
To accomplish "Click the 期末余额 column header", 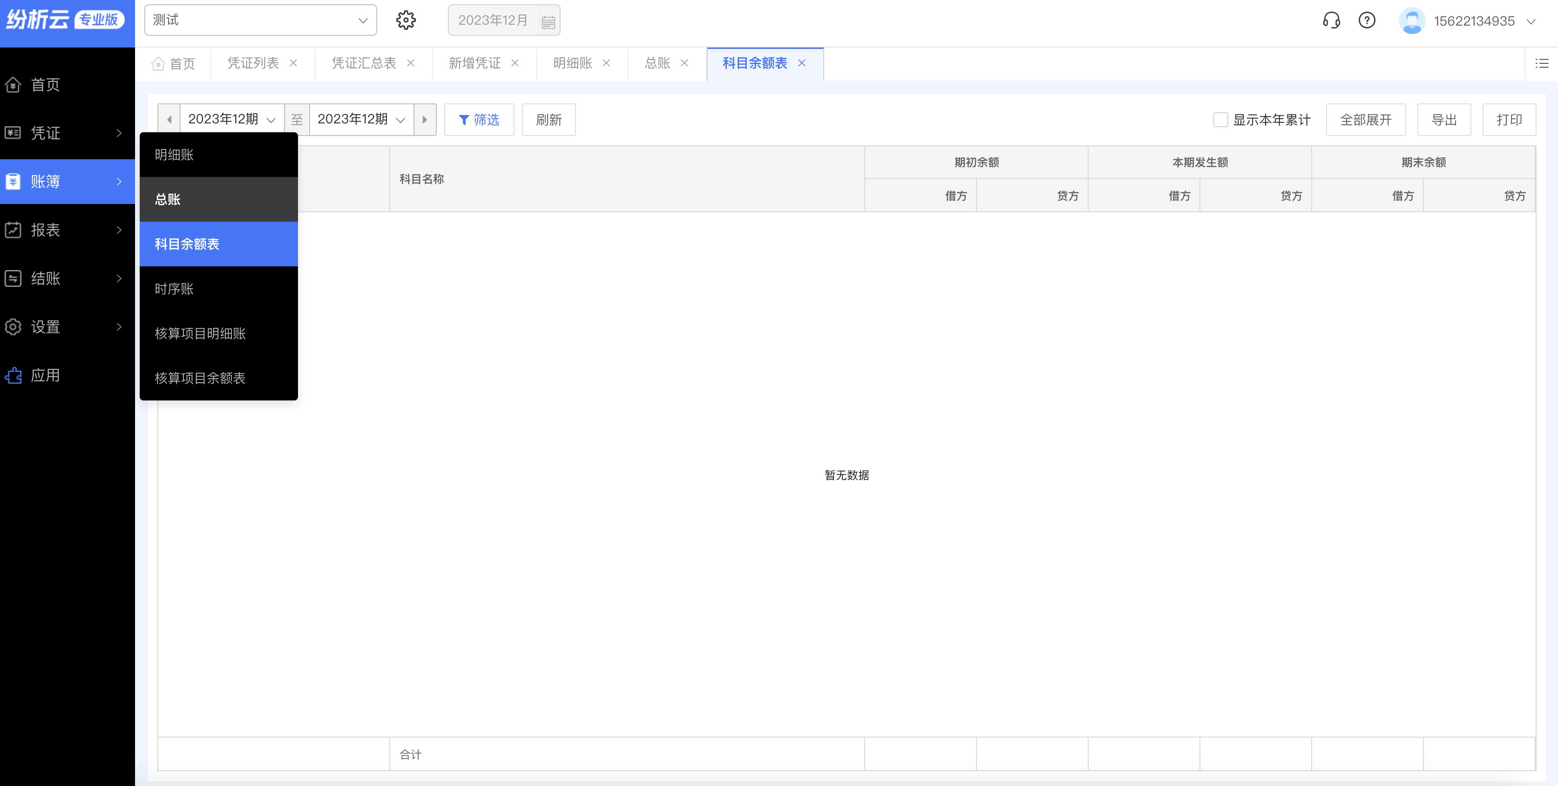I will coord(1424,162).
